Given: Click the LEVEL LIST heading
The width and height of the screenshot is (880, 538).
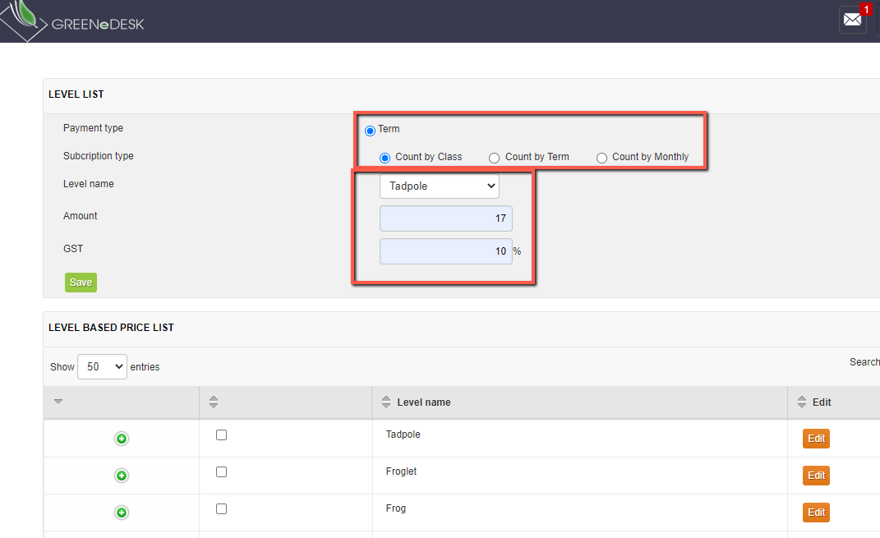Looking at the screenshot, I should (76, 94).
